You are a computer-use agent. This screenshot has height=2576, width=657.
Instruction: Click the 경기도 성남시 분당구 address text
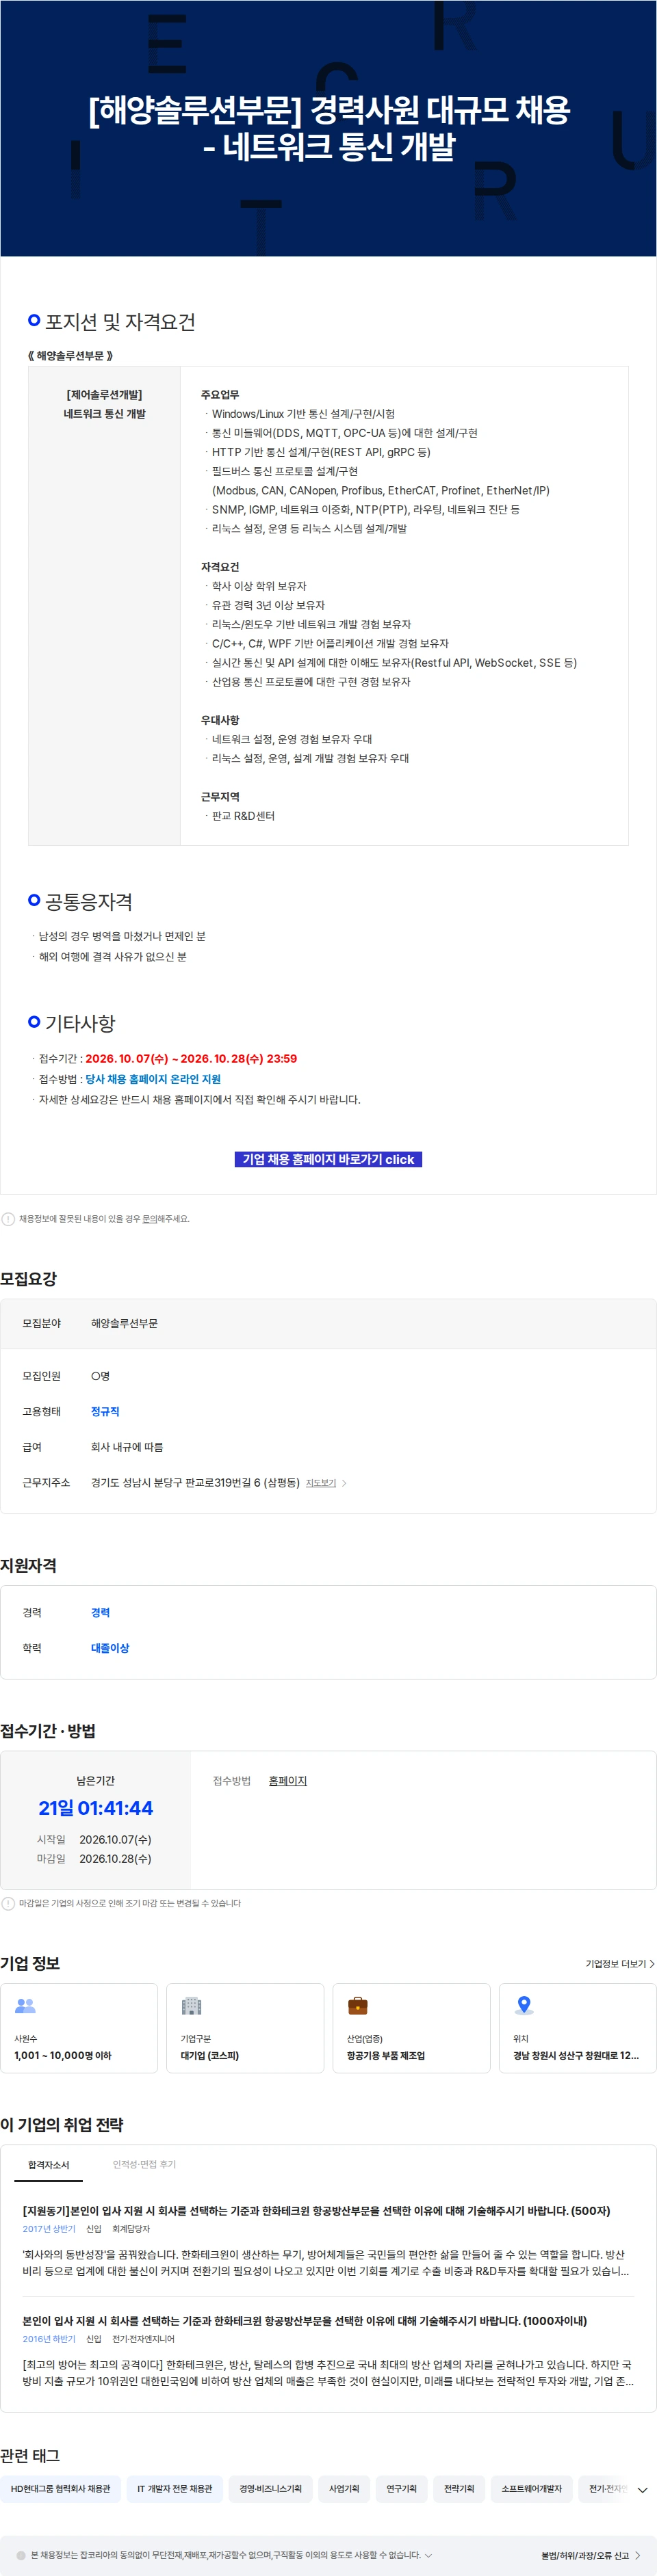(x=195, y=1483)
